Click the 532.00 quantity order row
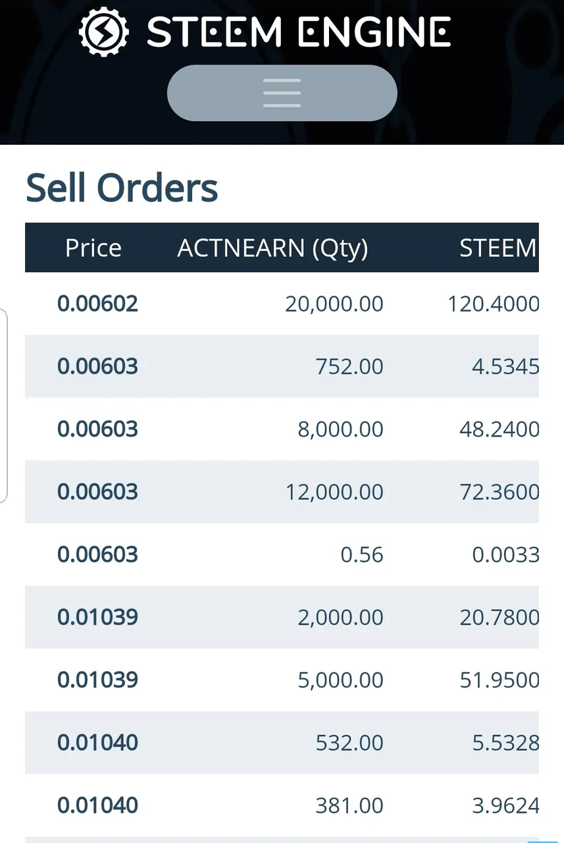 tap(282, 742)
